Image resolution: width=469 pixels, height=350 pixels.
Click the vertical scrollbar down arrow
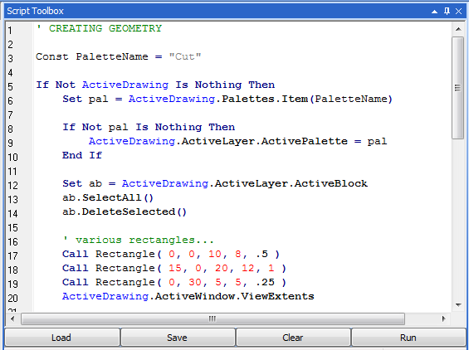[458, 305]
